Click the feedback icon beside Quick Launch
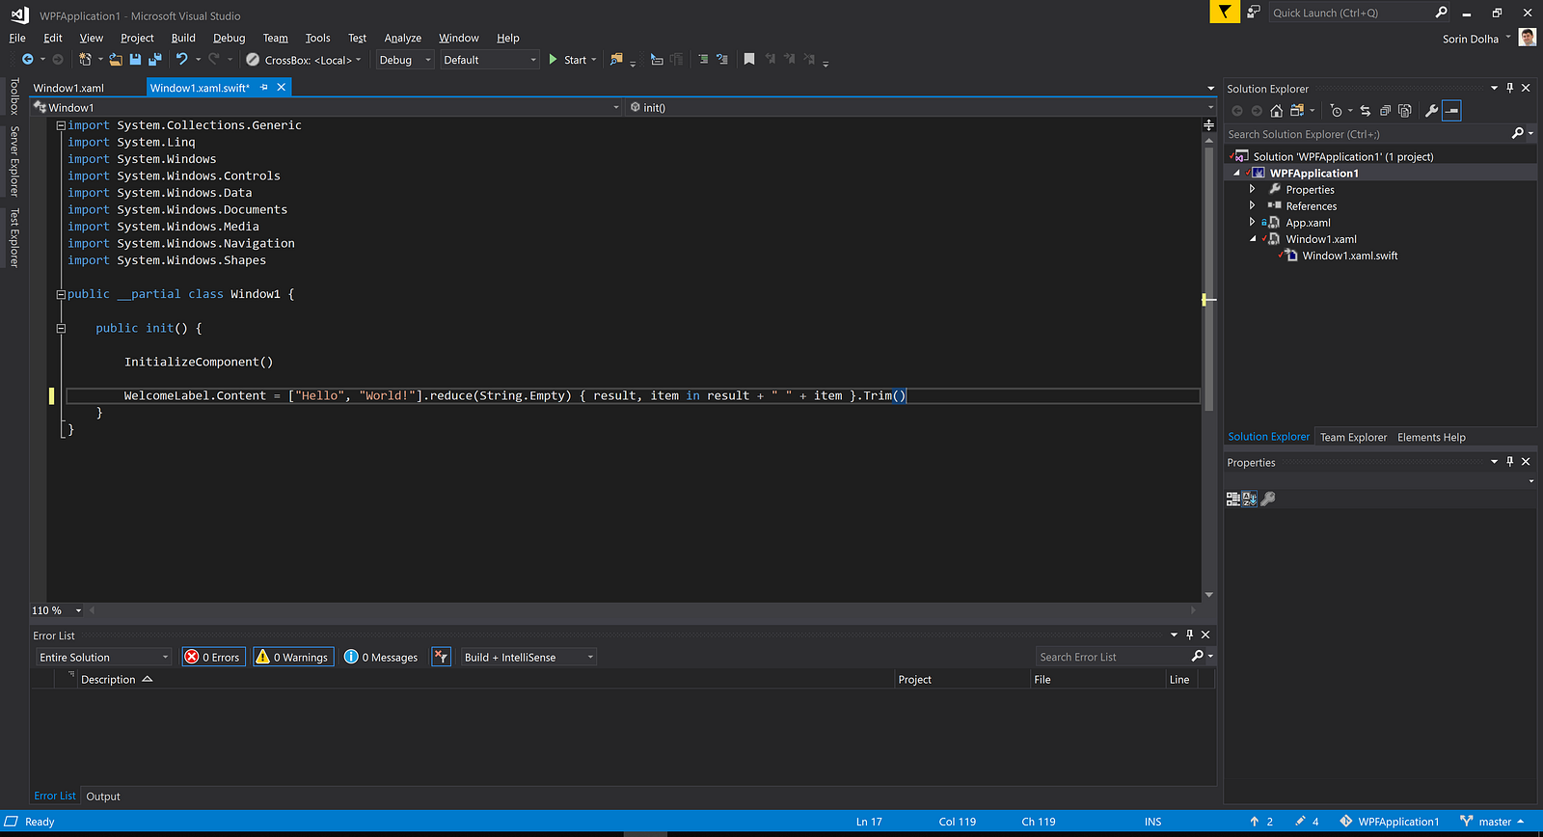The width and height of the screenshot is (1543, 837). pyautogui.click(x=1253, y=13)
